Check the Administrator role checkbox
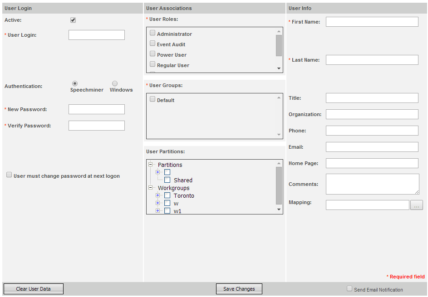 [x=153, y=33]
